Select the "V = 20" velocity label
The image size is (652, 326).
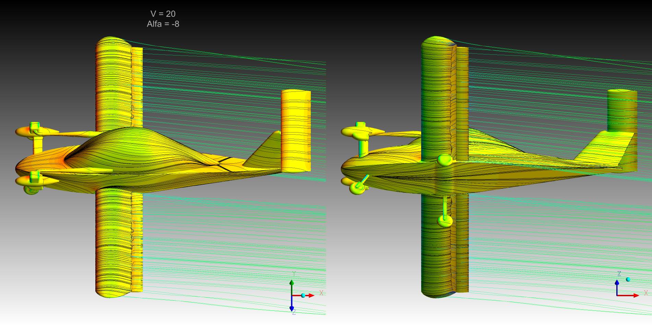[163, 14]
